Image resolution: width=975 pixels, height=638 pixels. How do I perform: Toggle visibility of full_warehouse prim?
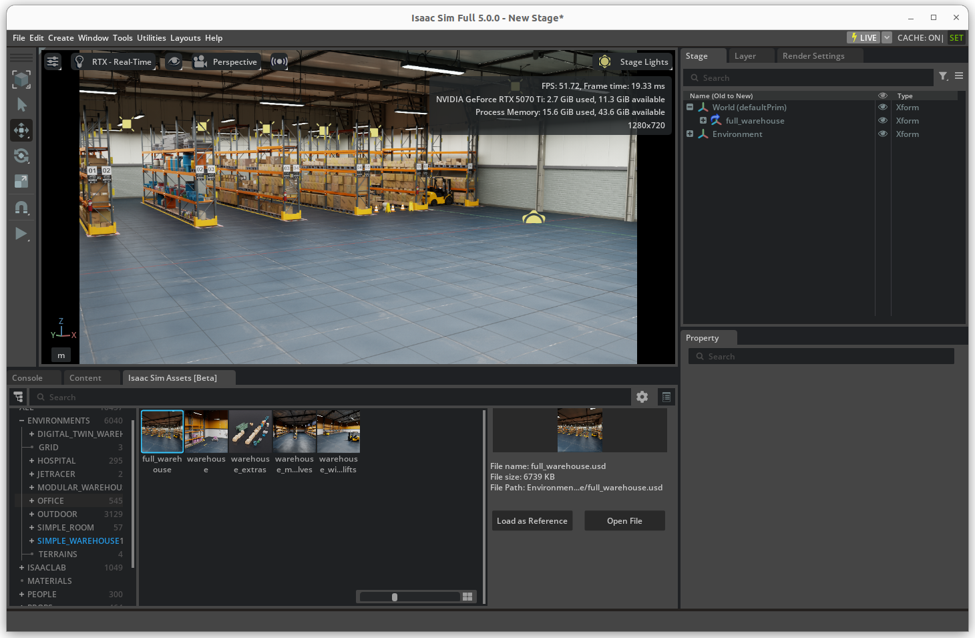point(882,120)
